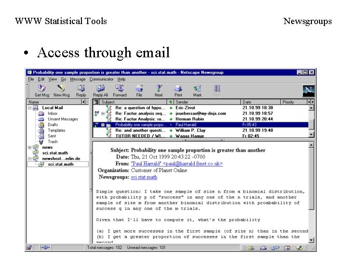Expand the Probability one sample thread
Screen dimensions: 347x260
pyautogui.click(x=103, y=125)
